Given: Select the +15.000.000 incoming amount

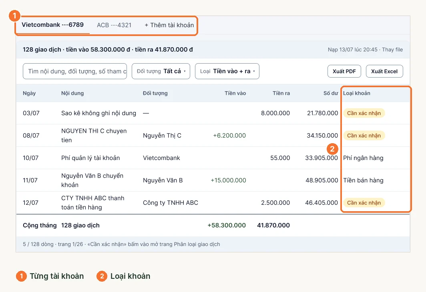Looking at the screenshot, I should [228, 180].
